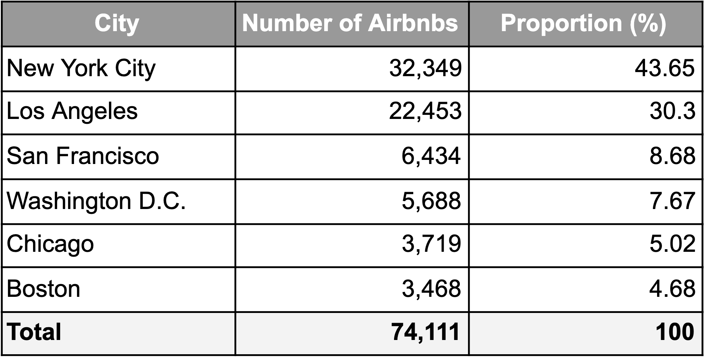Select the Washington D.C. cell
The height and width of the screenshot is (358, 704).
tap(96, 201)
